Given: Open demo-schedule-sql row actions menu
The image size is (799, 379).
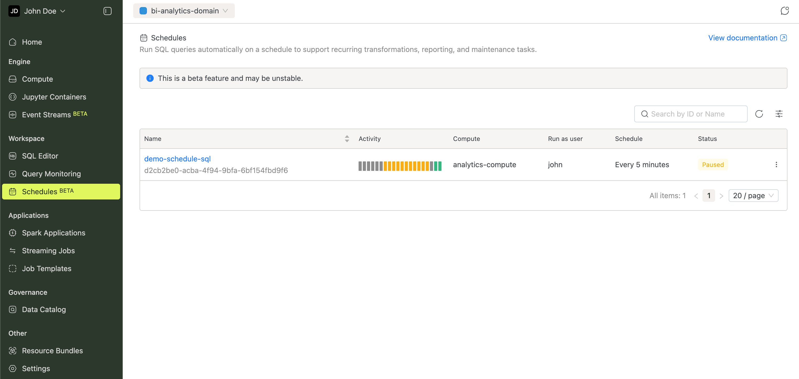Looking at the screenshot, I should 776,165.
